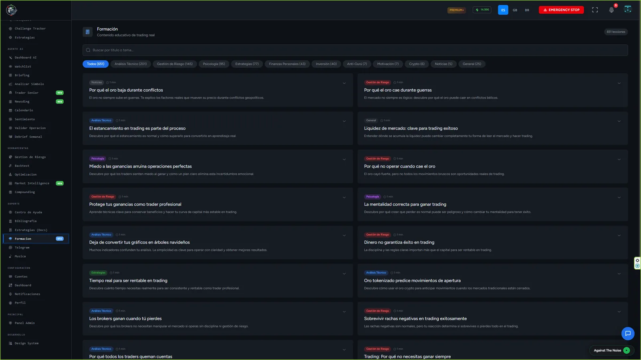Viewport: 641px width, 360px height.
Task: Click the EMERGENCY STOP button
Action: tap(561, 10)
